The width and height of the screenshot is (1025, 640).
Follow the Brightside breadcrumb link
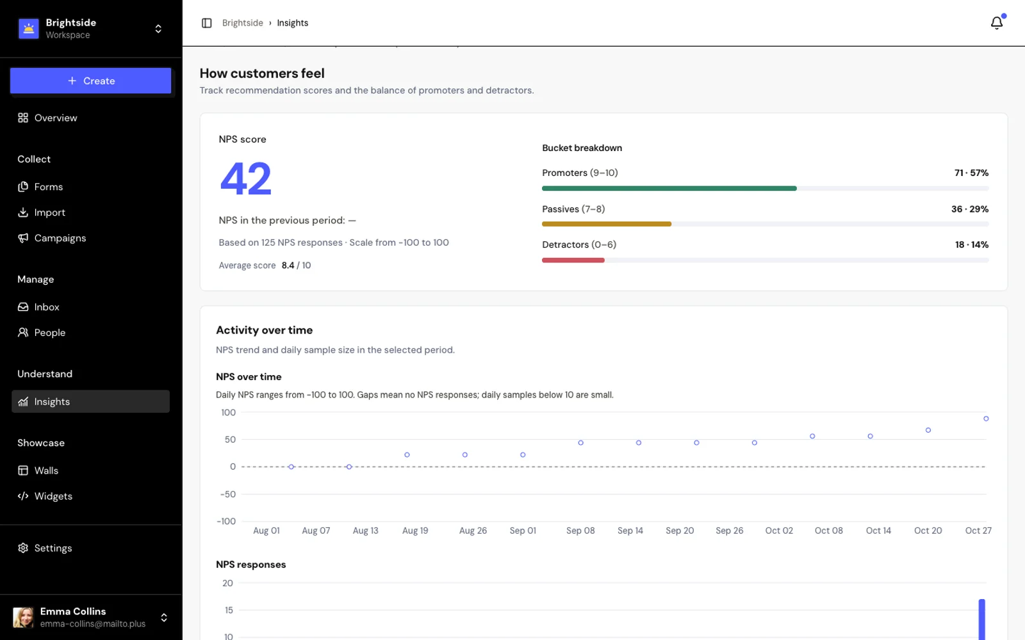(242, 23)
